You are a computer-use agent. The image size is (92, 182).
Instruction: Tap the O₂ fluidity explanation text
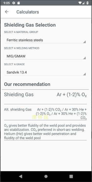45,132
